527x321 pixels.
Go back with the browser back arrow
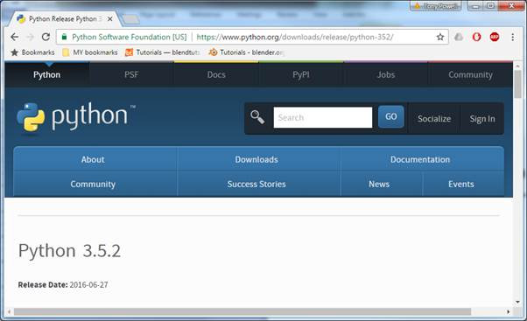15,37
